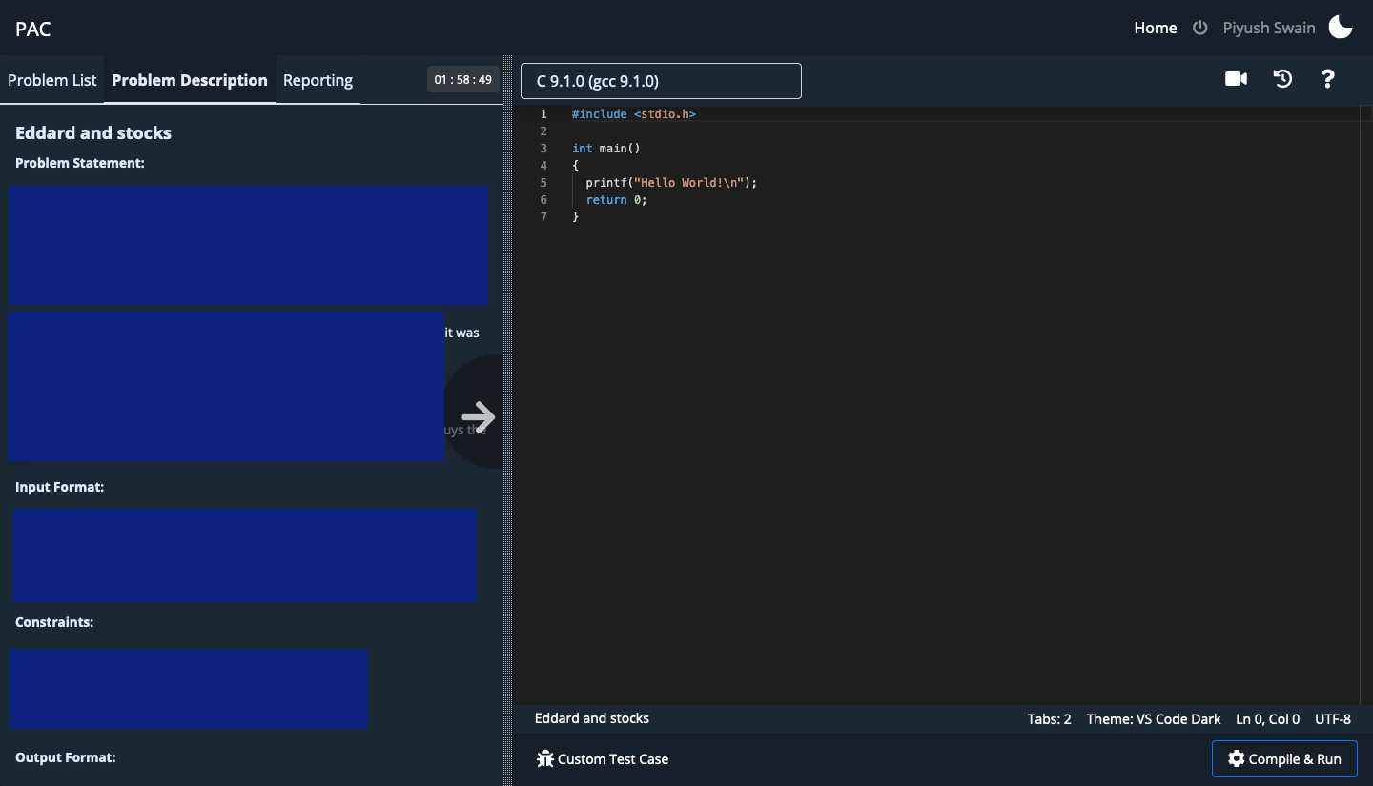Open Custom Test Case
1373x786 pixels.
pos(603,758)
